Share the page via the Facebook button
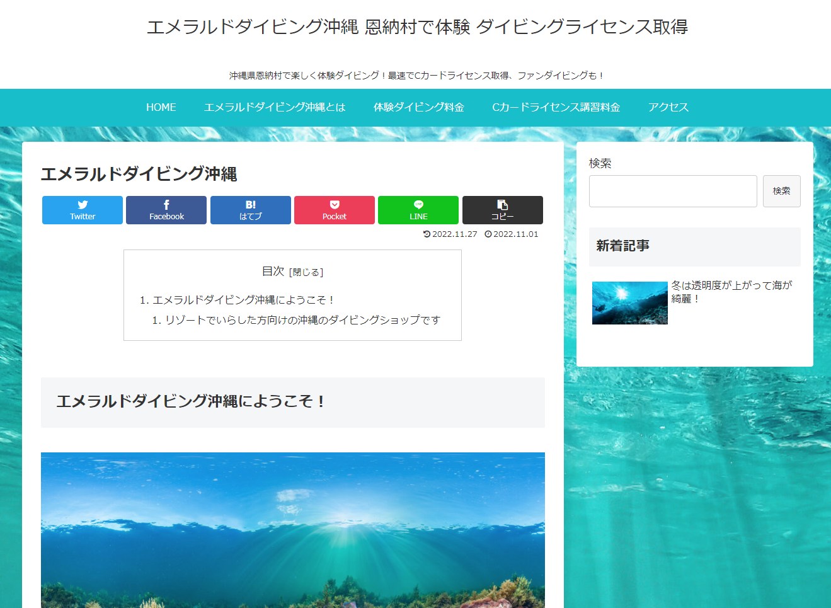The image size is (831, 608). tap(166, 210)
